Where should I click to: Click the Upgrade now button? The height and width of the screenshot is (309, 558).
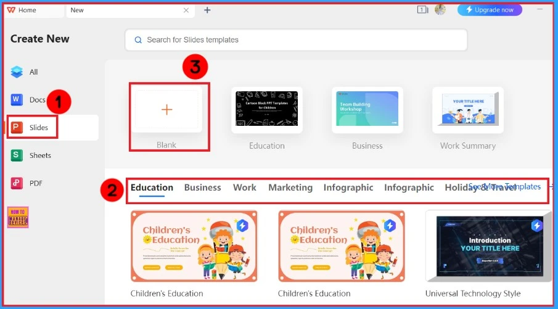tap(490, 10)
